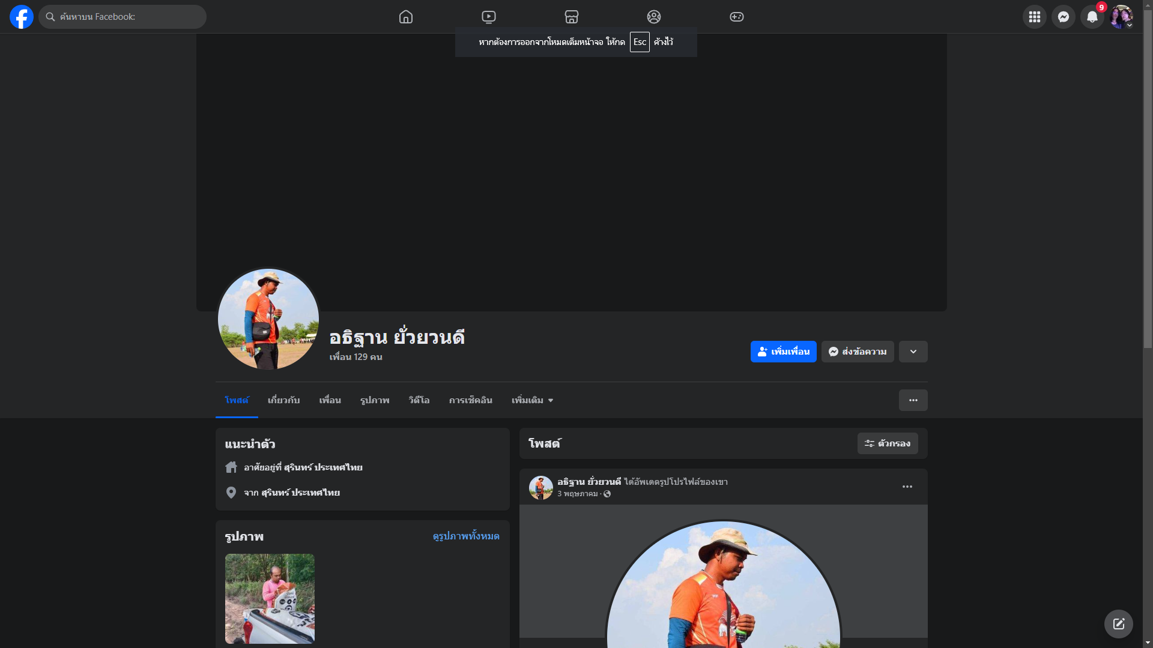Open account menu from the profile avatar
This screenshot has width=1153, height=648.
[1121, 17]
